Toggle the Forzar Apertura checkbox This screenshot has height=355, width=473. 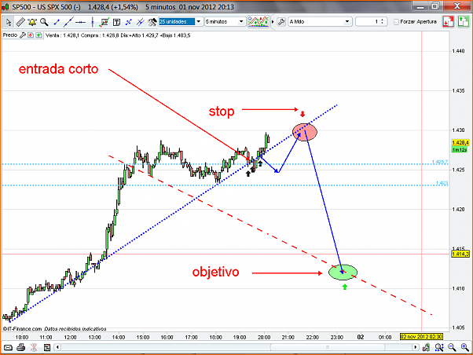tap(396, 22)
